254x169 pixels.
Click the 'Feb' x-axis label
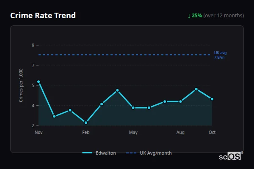pyautogui.click(x=86, y=132)
